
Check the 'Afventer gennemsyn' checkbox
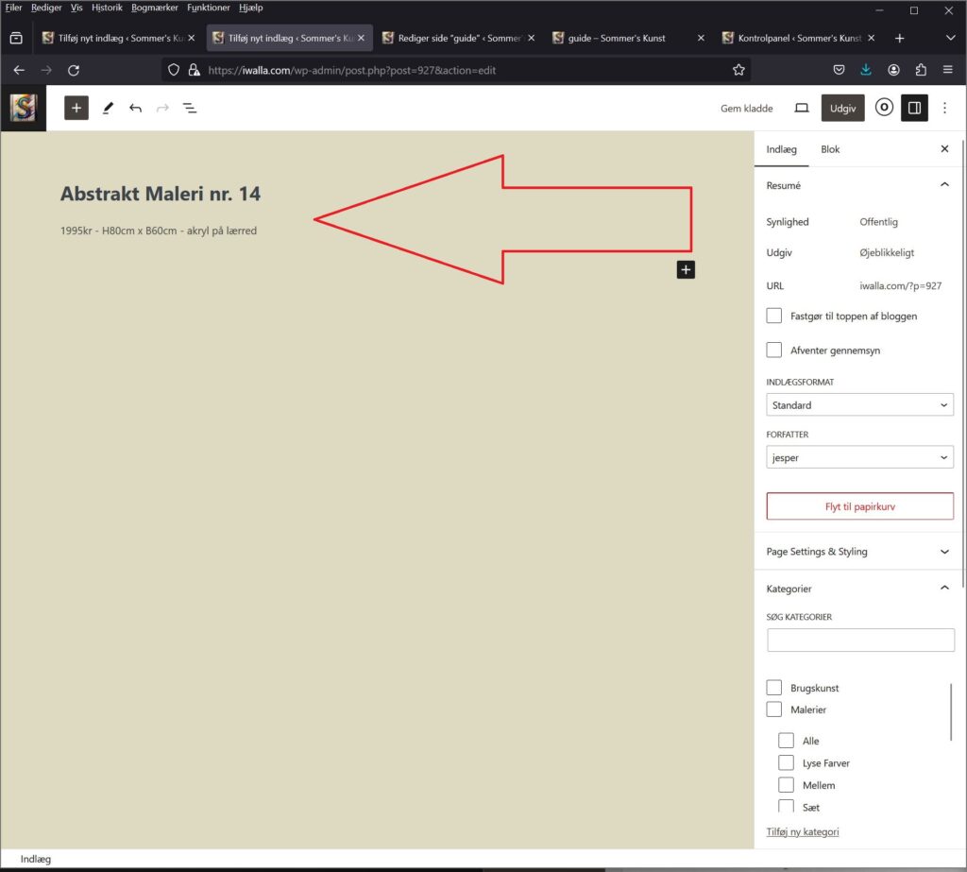pos(774,350)
